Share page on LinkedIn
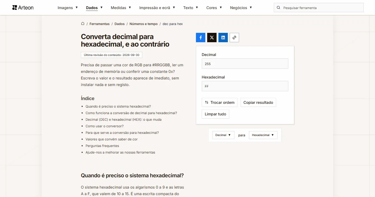 223,38
